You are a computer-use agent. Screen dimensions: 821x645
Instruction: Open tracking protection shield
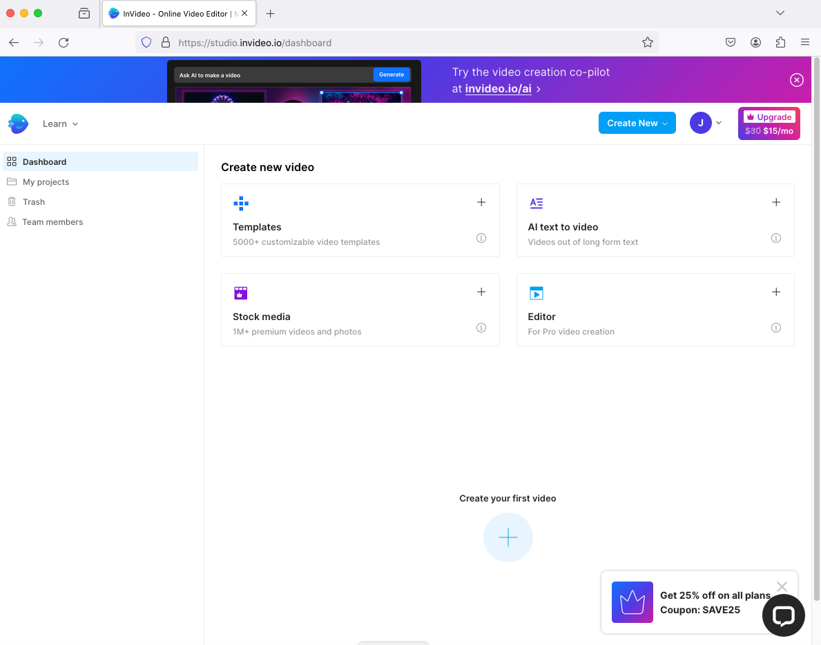coord(146,43)
